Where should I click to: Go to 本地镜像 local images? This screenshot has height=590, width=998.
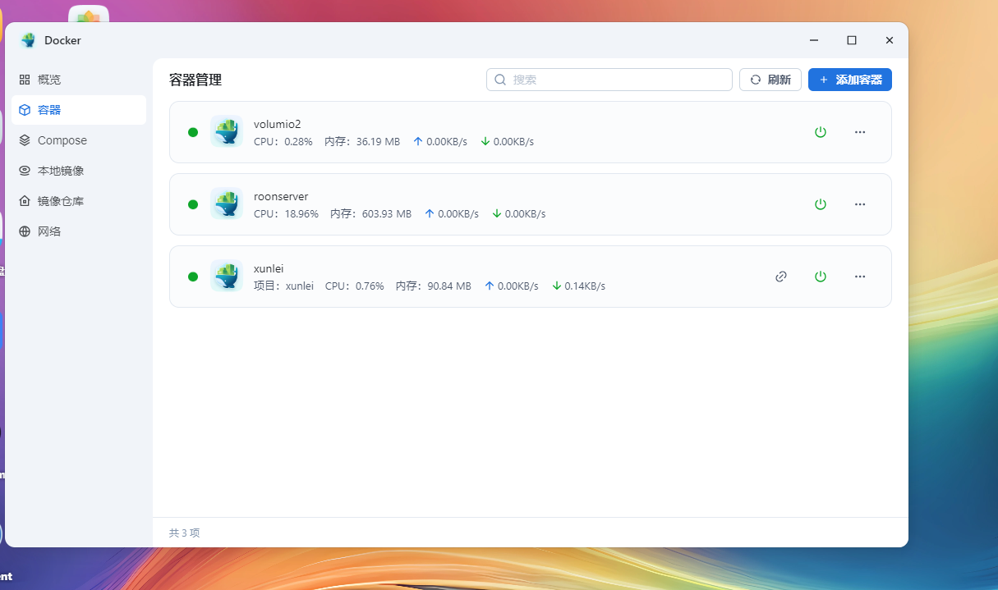79,171
